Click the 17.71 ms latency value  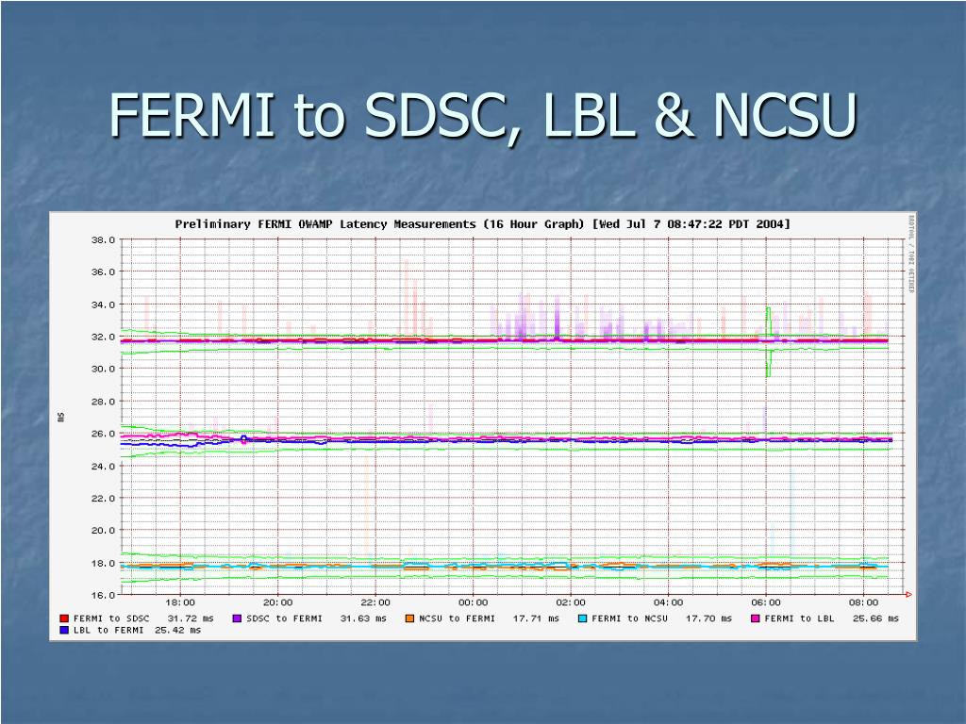coord(536,618)
